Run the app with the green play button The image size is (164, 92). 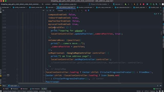click(126, 4)
